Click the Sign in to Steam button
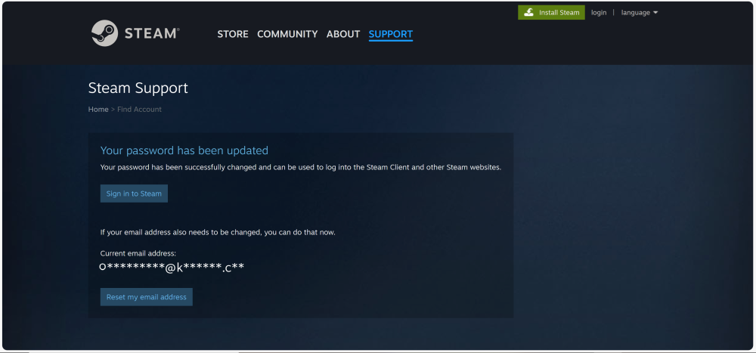The image size is (756, 353). point(134,194)
